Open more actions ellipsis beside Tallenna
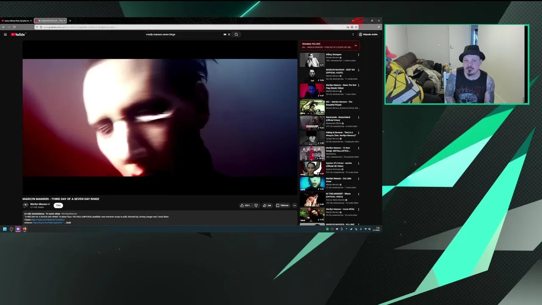The image size is (542, 305). tap(295, 205)
